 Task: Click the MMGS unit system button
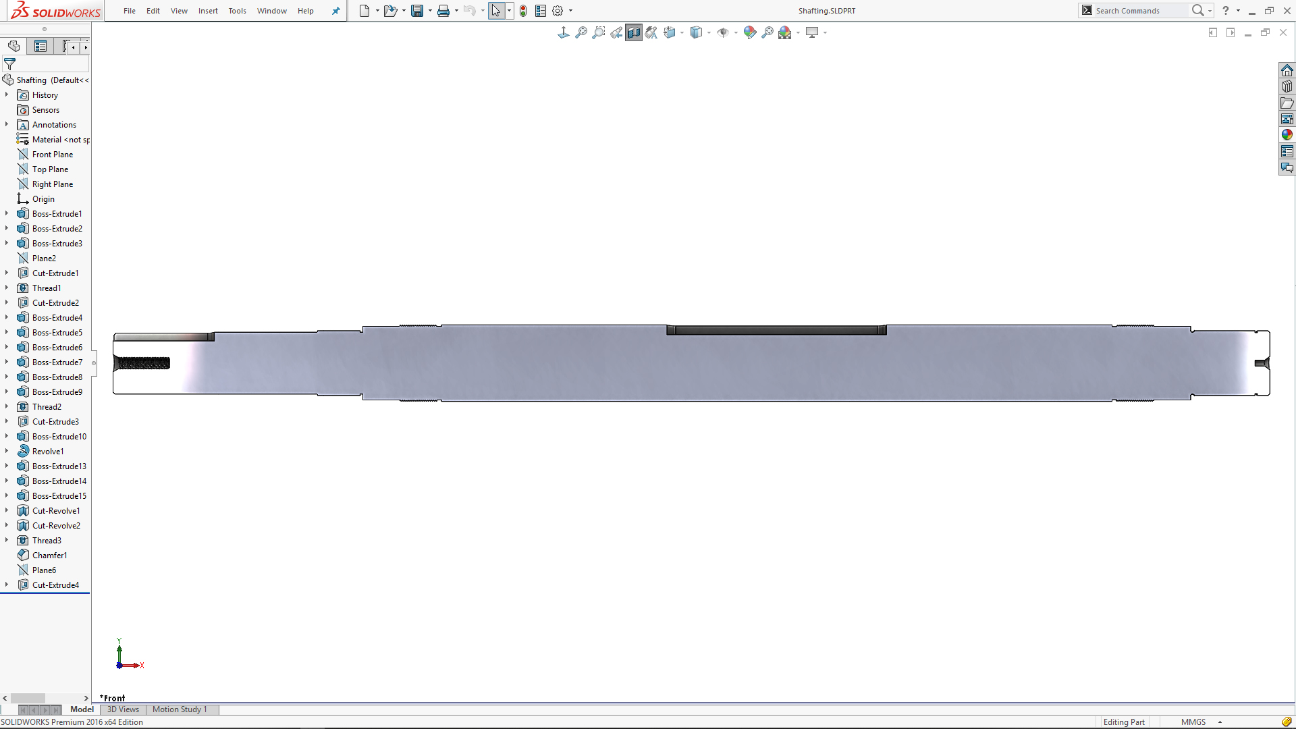click(x=1193, y=722)
